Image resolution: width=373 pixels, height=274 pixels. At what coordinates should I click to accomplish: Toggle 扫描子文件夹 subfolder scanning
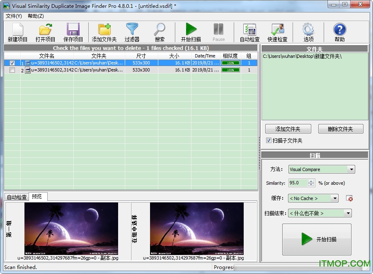coord(269,140)
